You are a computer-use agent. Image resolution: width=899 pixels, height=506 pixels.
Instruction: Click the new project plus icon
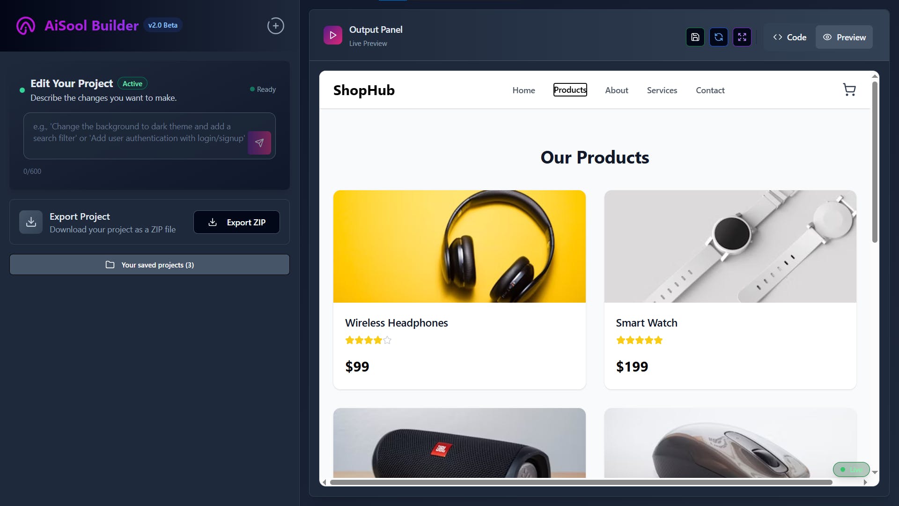tap(275, 26)
